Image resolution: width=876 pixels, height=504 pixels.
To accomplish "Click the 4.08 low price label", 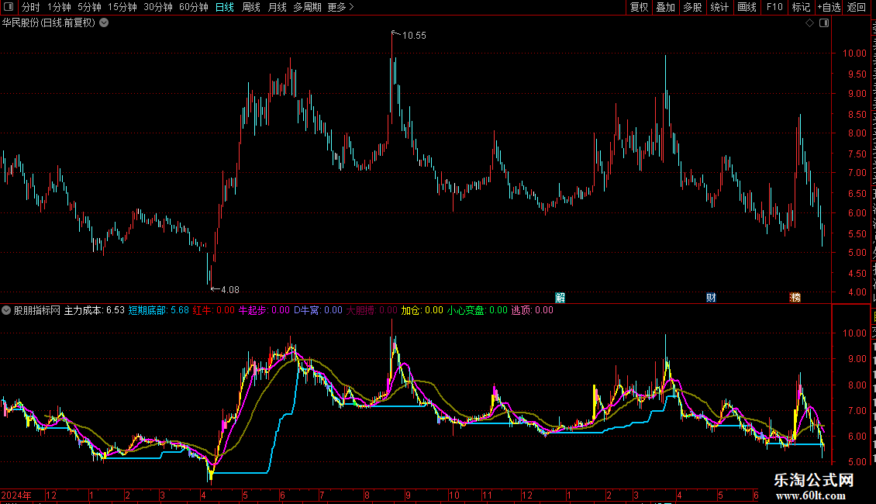I will [x=230, y=289].
